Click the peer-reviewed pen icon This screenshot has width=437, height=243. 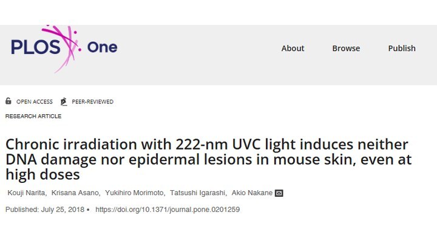click(64, 101)
